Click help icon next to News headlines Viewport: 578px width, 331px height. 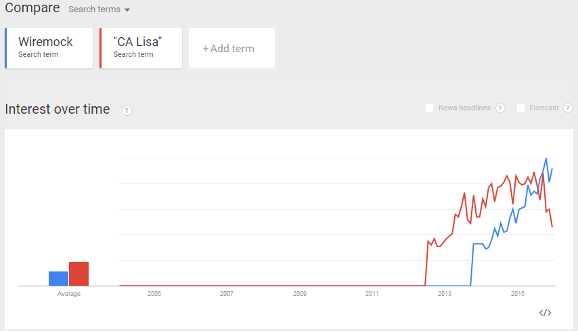tap(501, 108)
